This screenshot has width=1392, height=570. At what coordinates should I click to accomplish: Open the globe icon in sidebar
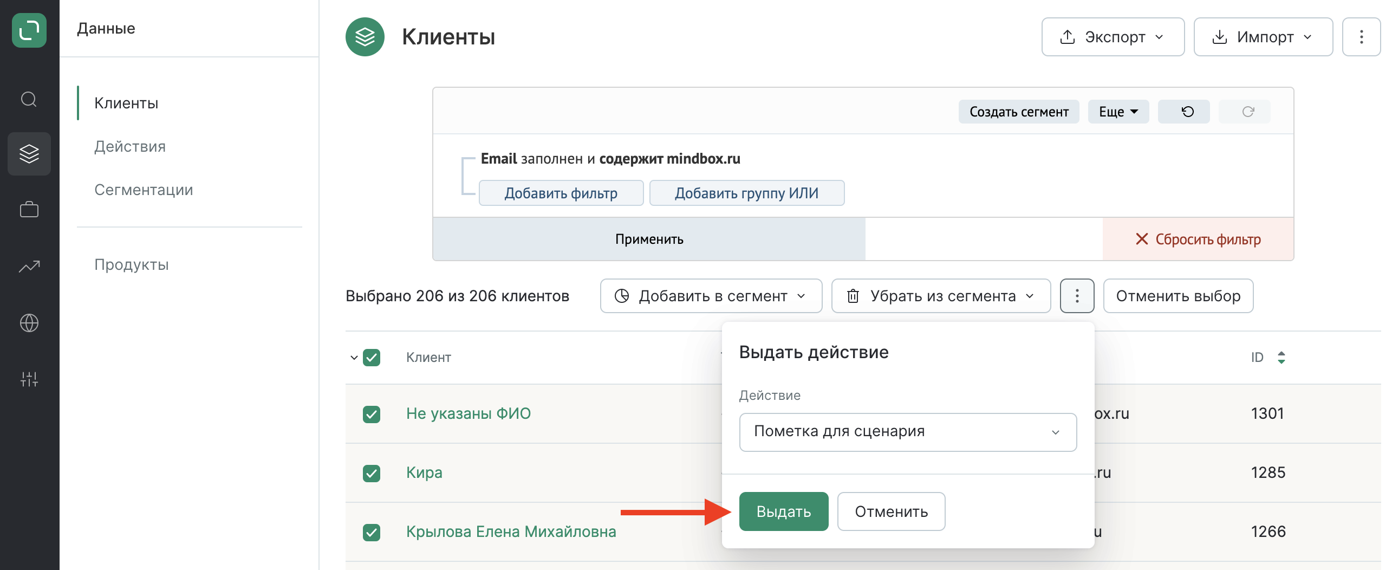(29, 323)
